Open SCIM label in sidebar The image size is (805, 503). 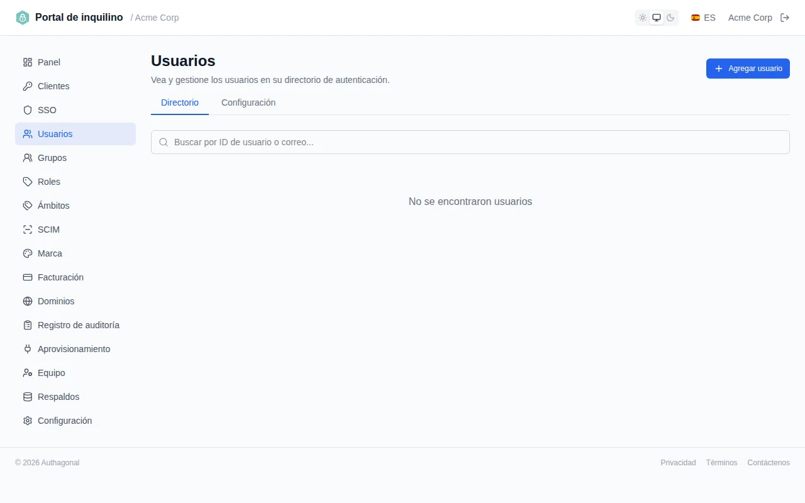[x=48, y=229]
